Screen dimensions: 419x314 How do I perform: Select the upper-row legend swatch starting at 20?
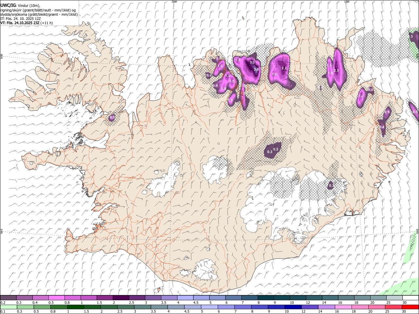coord(378,298)
